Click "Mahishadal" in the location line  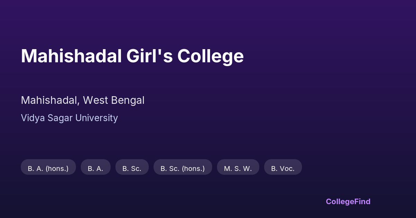(x=50, y=100)
